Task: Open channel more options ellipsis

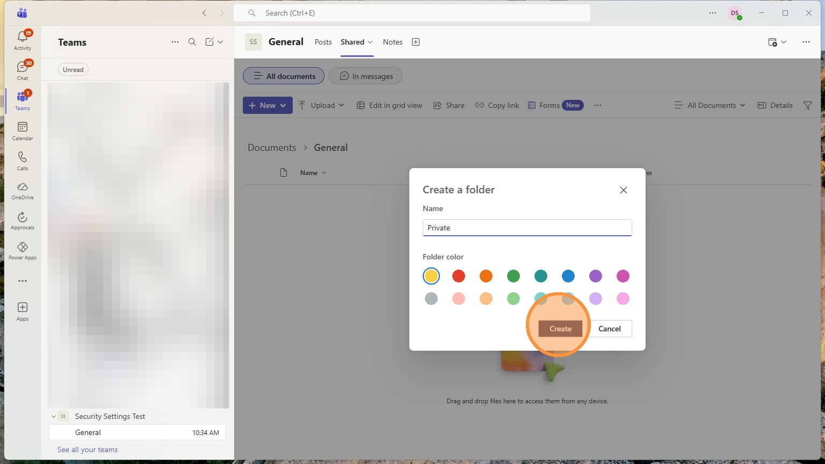Action: (806, 42)
